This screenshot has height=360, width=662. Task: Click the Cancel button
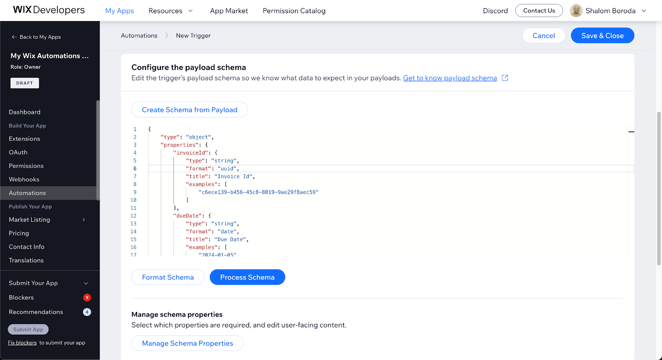[x=544, y=36]
